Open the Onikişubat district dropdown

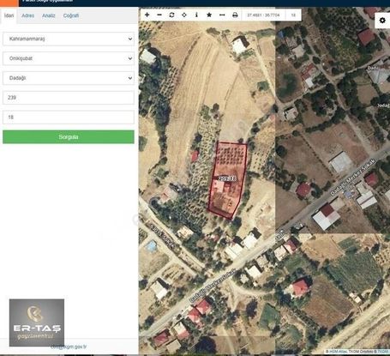pyautogui.click(x=69, y=58)
